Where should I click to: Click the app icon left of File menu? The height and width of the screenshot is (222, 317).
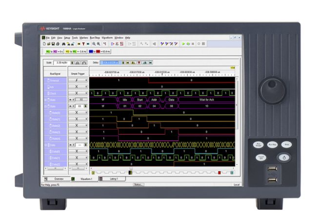[x=43, y=38]
